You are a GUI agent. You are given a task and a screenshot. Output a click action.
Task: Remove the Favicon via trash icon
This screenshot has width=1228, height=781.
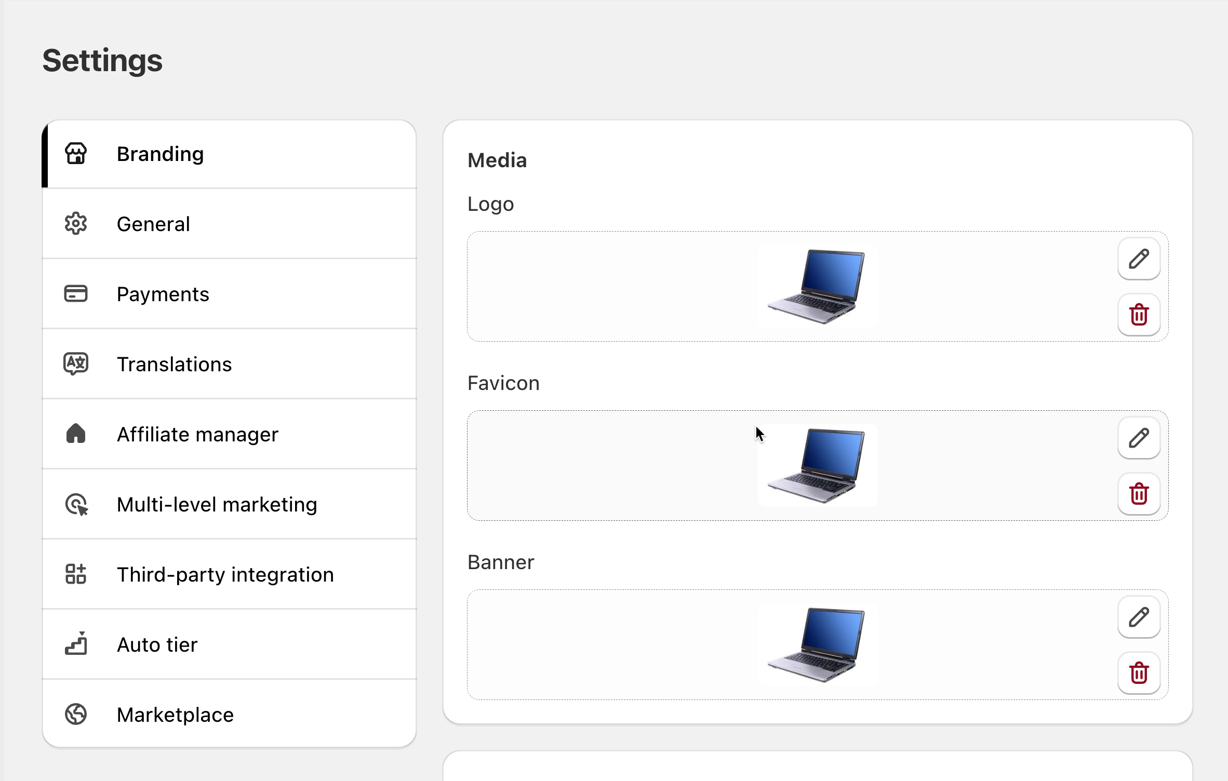[x=1139, y=494]
